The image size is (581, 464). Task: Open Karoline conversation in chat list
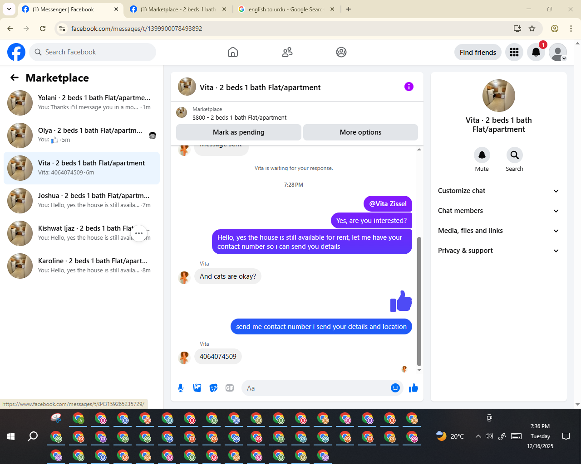click(82, 266)
